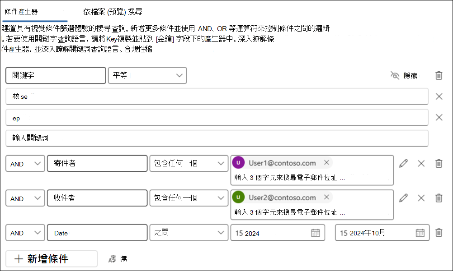Click the 新增條件 button
This screenshot has height=271, width=453.
click(51, 258)
